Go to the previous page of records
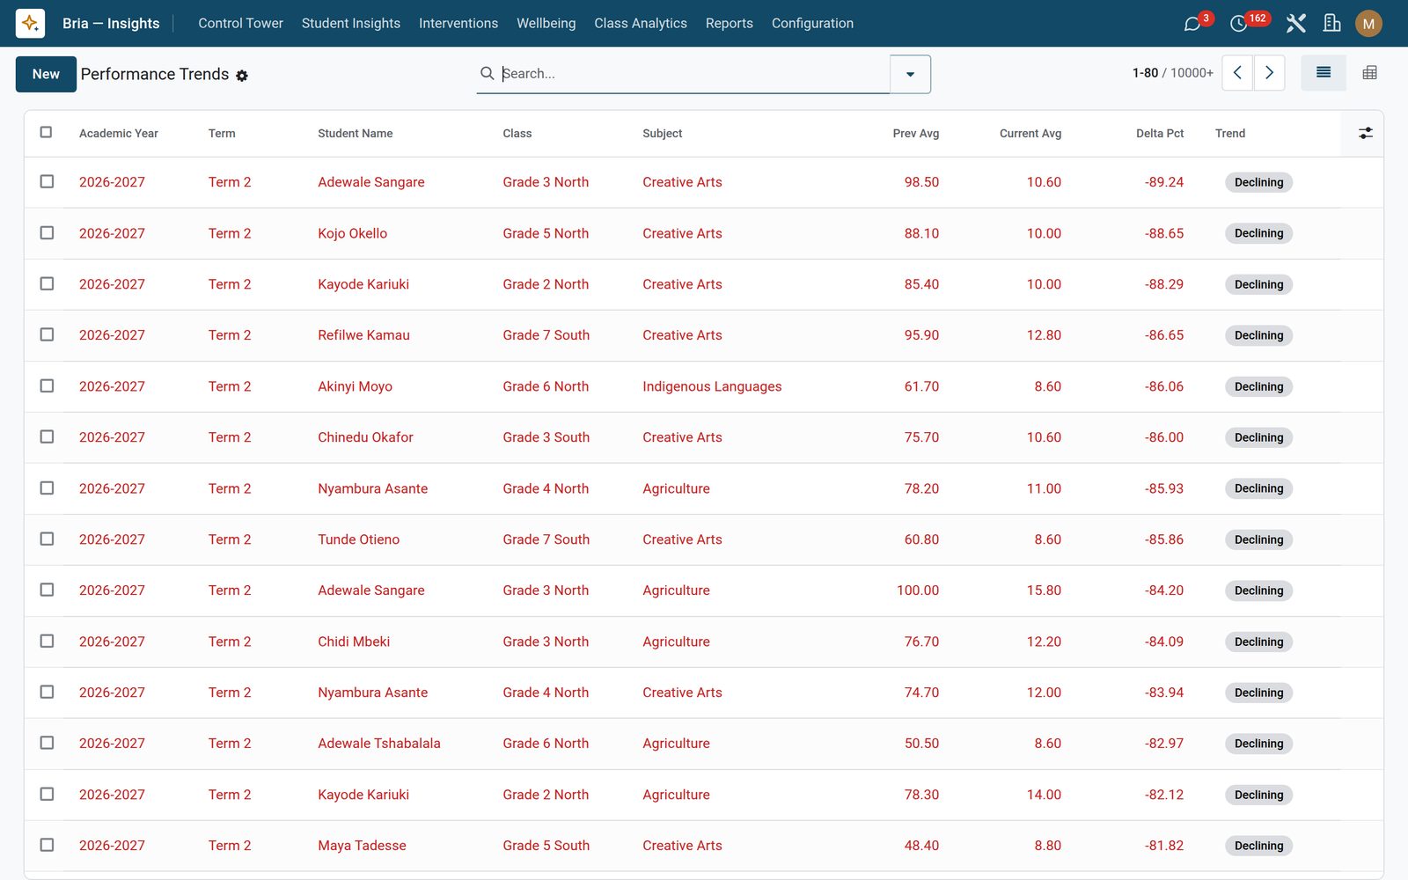Image resolution: width=1408 pixels, height=880 pixels. pyautogui.click(x=1237, y=73)
